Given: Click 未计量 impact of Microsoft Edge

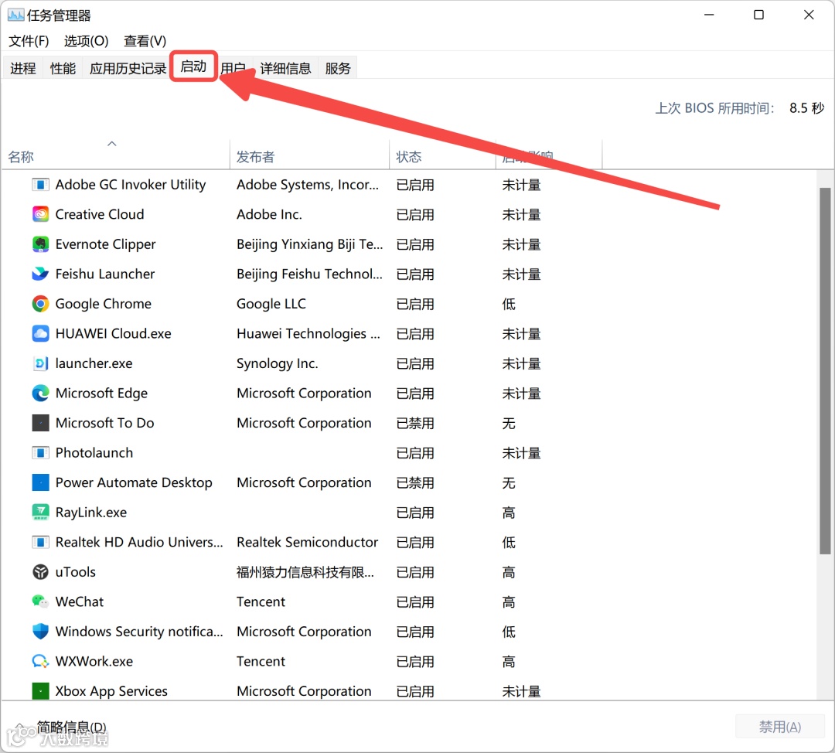Looking at the screenshot, I should 521,394.
